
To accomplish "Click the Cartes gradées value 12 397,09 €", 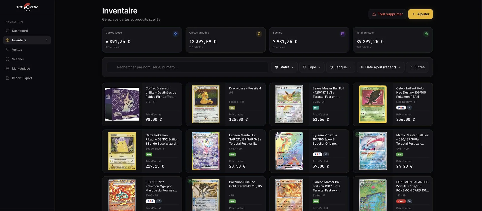I will tap(203, 42).
